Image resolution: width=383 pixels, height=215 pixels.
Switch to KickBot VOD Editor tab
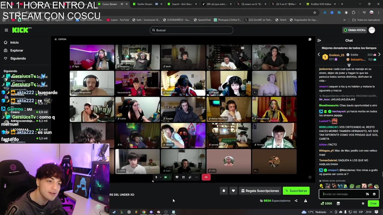[321, 4]
